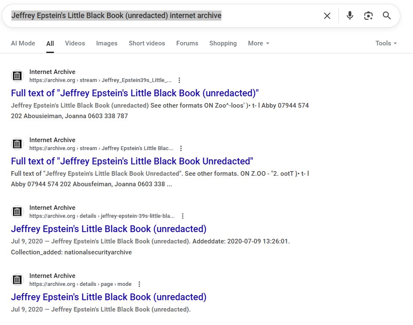Click the first result's 'Internet Archive' site name
The width and height of the screenshot is (413, 325).
[x=53, y=72]
